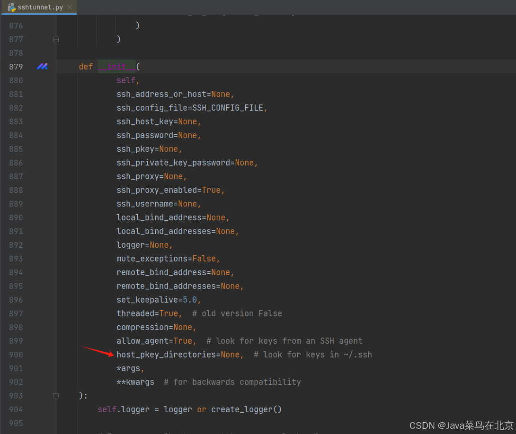
Task: Place cursor on the __init__ method name
Action: coord(116,67)
